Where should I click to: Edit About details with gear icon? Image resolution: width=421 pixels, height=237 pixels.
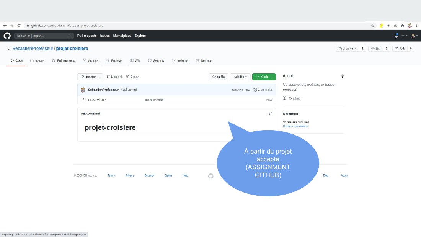point(342,76)
